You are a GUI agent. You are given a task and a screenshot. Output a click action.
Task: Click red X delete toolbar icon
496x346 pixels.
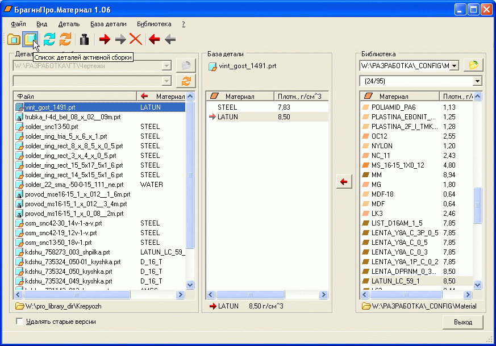tap(136, 40)
